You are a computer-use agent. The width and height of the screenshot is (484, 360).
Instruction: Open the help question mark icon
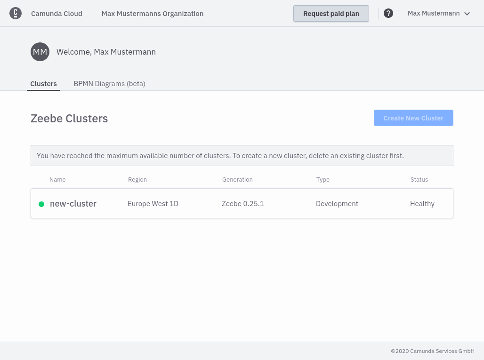(388, 13)
